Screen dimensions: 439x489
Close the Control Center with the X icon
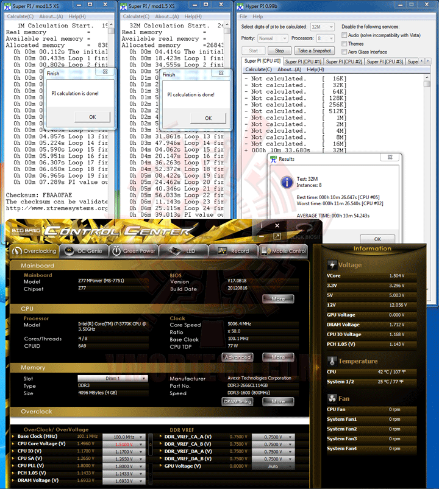277,225
